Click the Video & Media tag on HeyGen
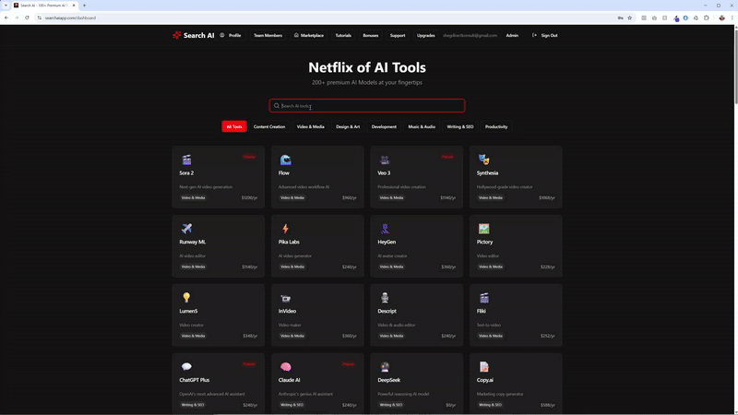The height and width of the screenshot is (415, 738). coord(391,267)
